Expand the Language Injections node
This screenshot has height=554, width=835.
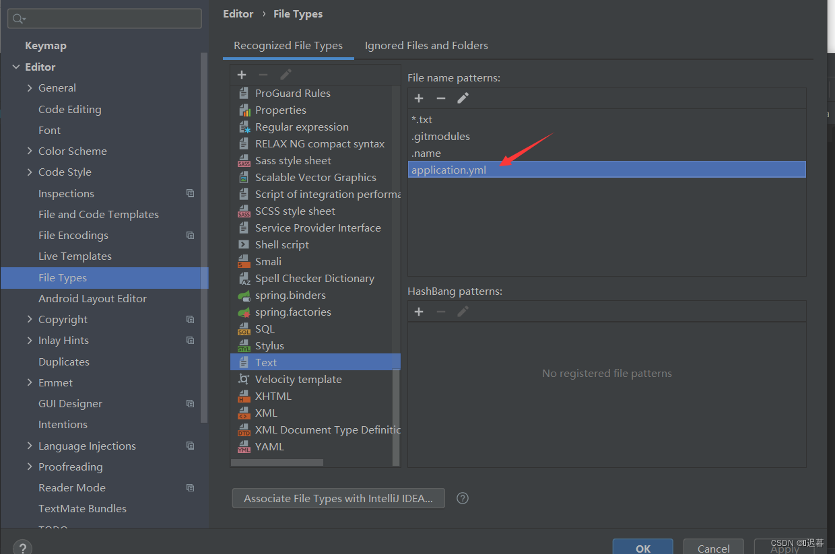[30, 446]
